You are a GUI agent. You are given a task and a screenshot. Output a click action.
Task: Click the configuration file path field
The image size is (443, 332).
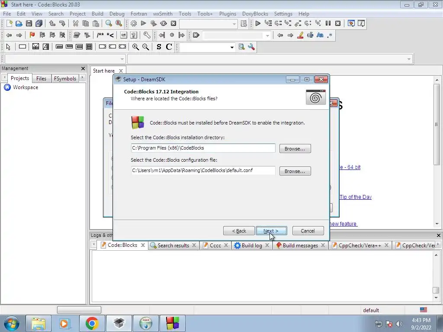coord(203,170)
